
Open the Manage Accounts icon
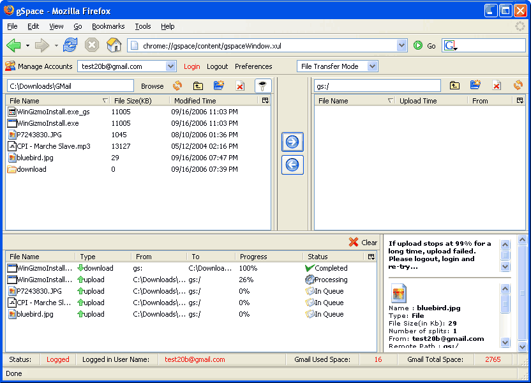click(x=10, y=66)
